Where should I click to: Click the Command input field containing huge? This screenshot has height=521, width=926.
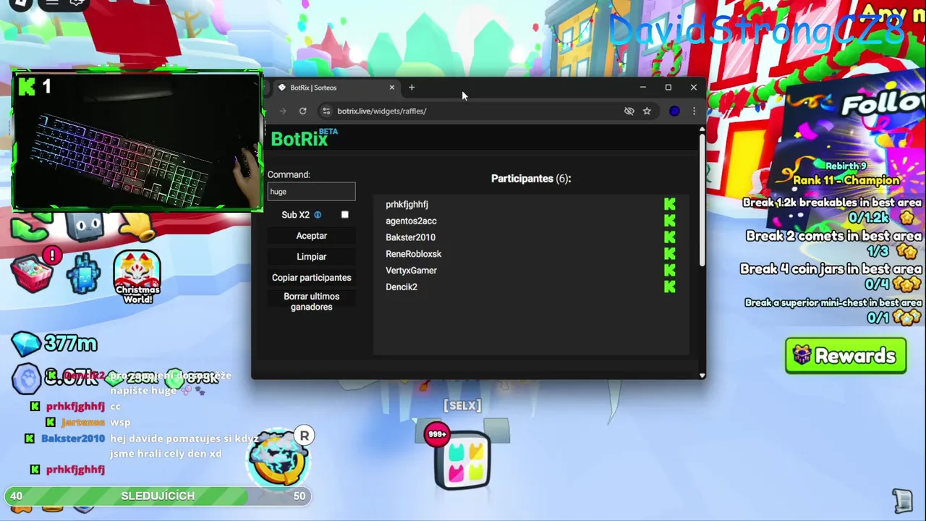point(311,192)
